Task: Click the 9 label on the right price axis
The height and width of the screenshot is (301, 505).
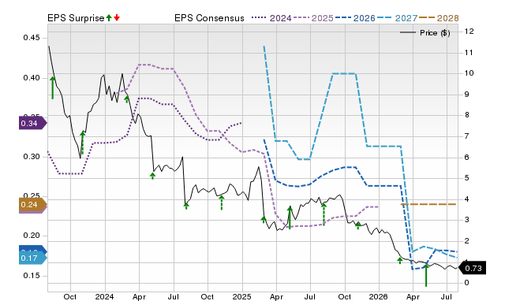Action: [467, 95]
